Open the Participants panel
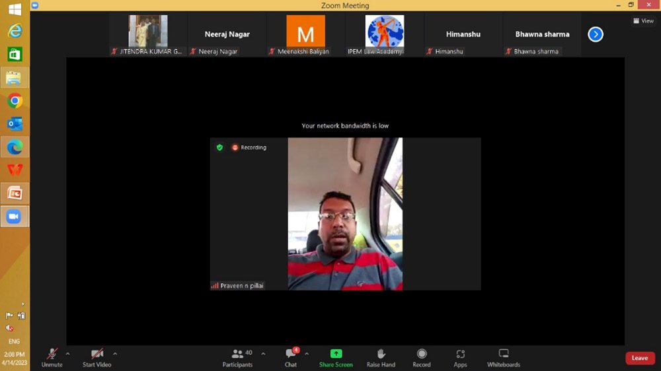Image resolution: width=661 pixels, height=371 pixels. [x=237, y=357]
